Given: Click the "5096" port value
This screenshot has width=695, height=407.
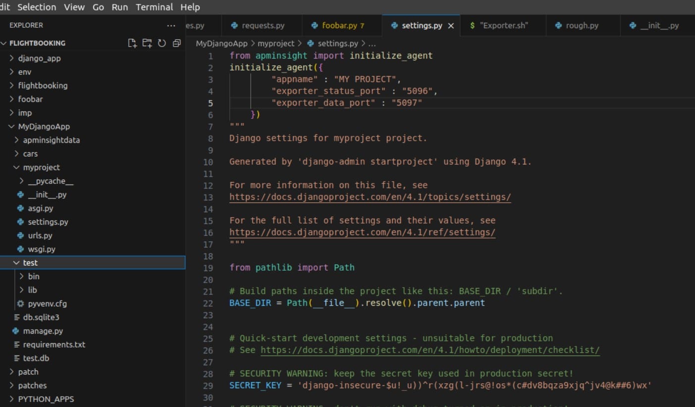Looking at the screenshot, I should click(417, 91).
